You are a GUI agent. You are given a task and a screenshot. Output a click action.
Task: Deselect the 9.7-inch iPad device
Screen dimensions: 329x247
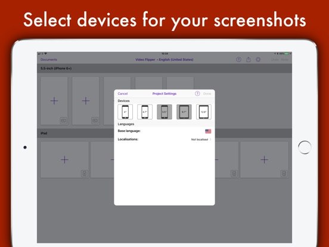click(x=184, y=112)
